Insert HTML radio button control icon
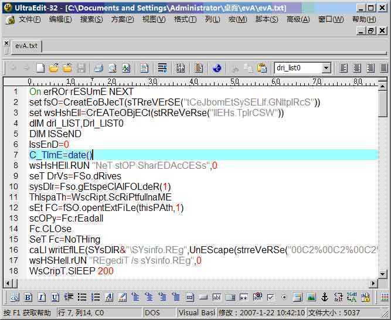Viewport: 391px width, 320px height. click(284, 297)
